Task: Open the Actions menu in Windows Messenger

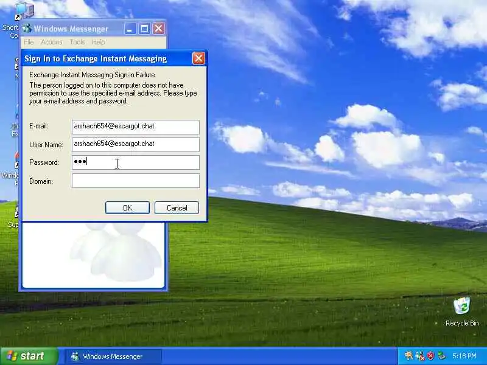Action: pyautogui.click(x=52, y=42)
